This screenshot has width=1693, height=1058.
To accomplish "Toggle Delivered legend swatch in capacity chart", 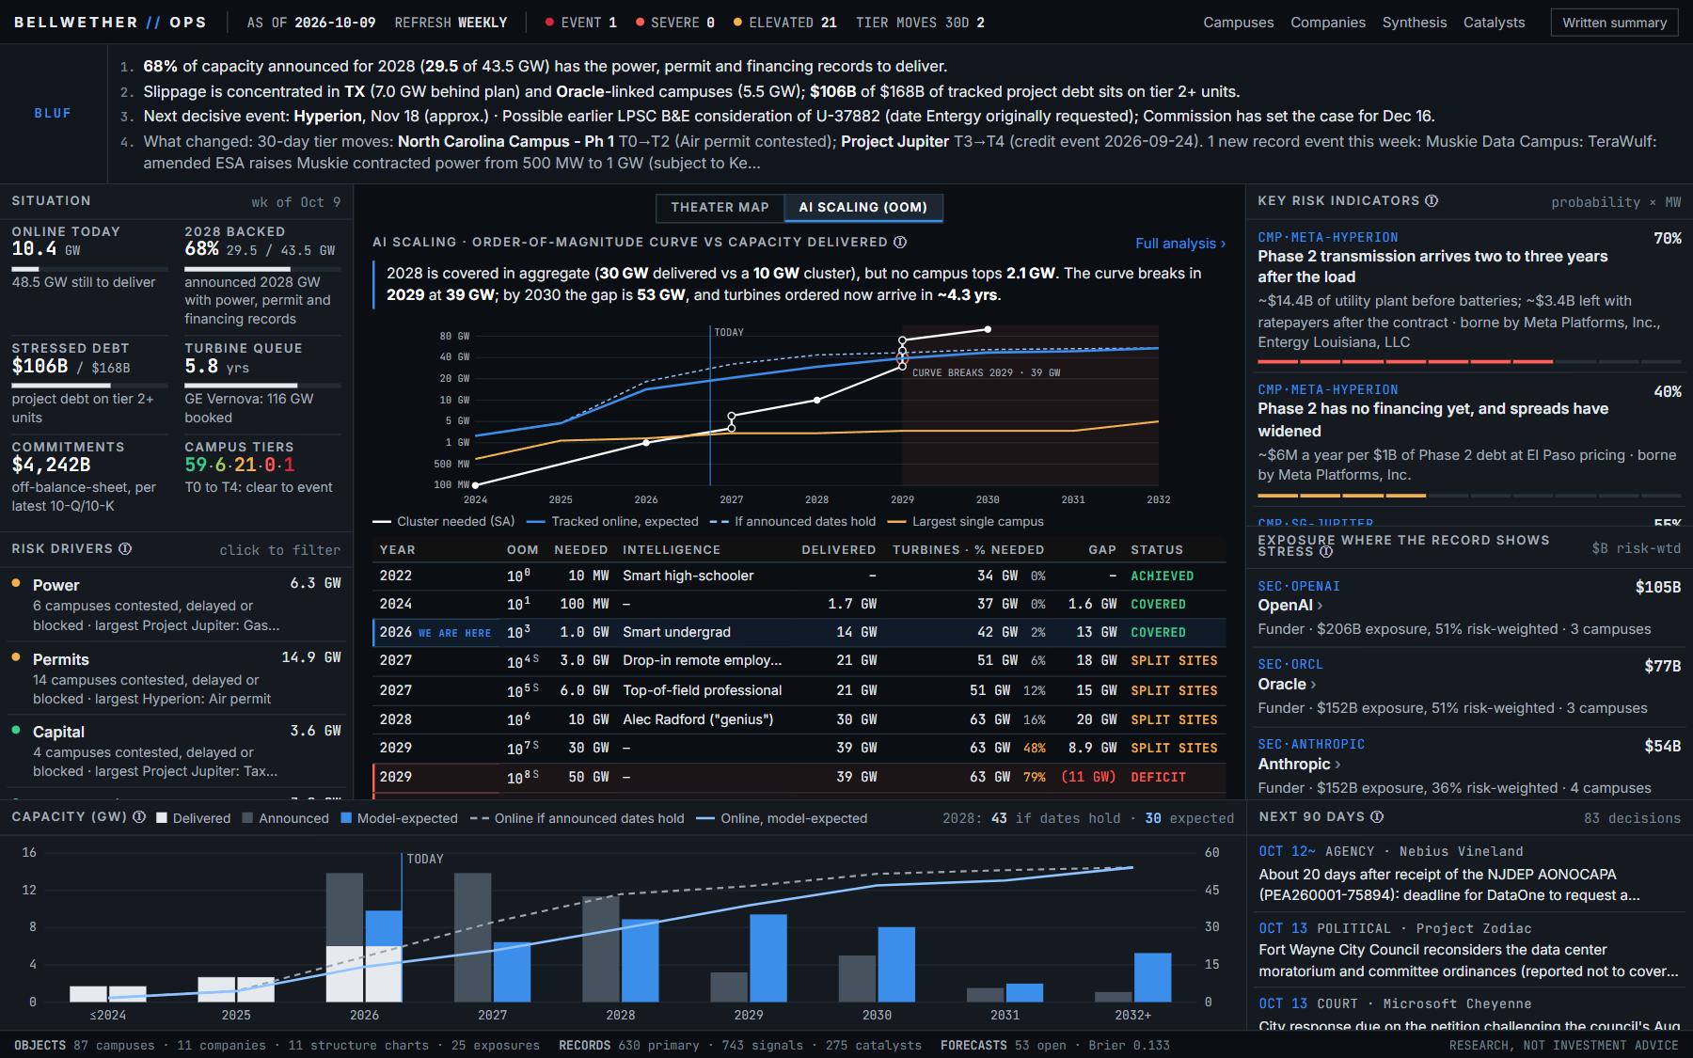I will pos(162,818).
